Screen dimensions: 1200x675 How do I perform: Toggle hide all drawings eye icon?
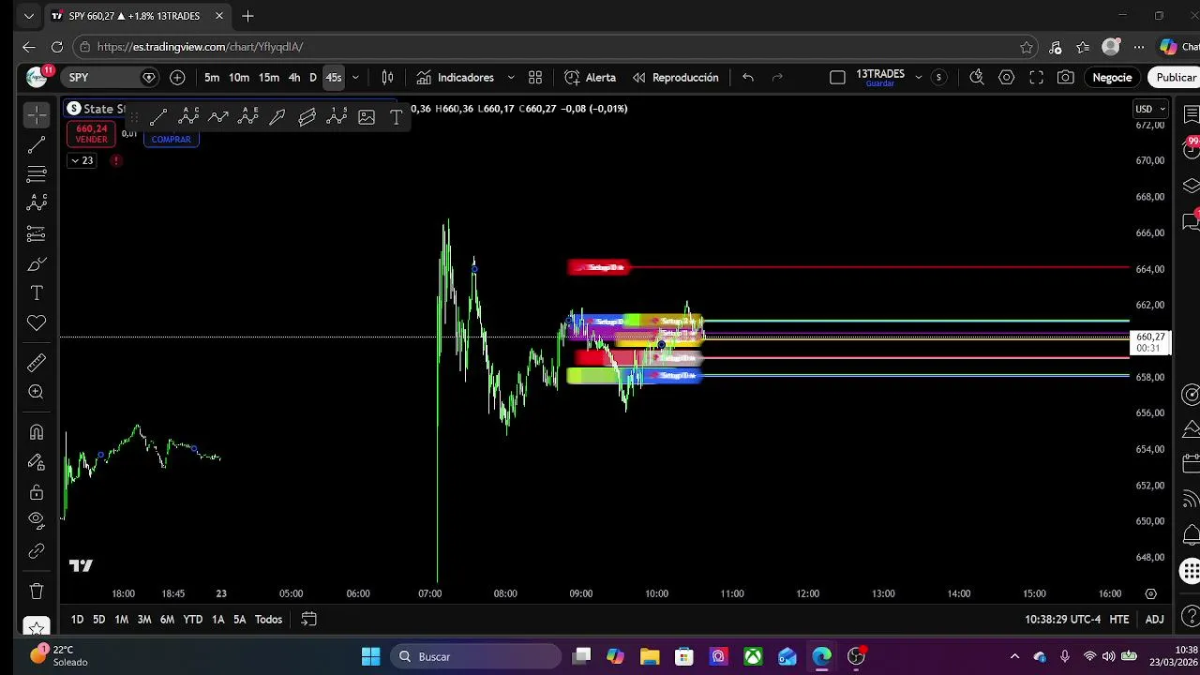pos(37,520)
